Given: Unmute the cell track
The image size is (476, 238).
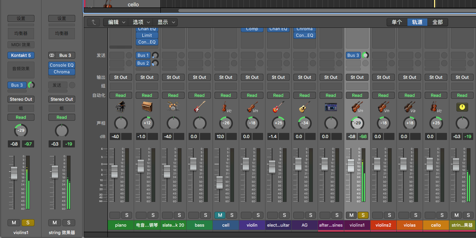Looking at the screenshot, I should click(x=220, y=215).
